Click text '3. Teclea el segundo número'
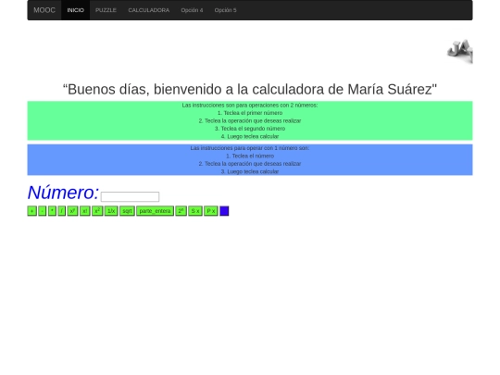 250,129
